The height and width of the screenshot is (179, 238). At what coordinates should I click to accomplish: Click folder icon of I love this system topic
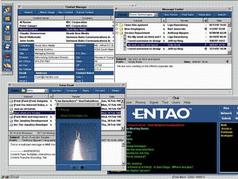[121, 25]
